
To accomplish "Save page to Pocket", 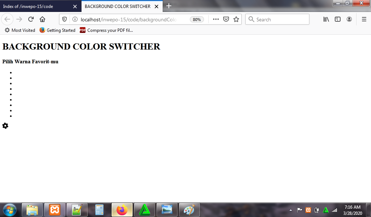I will click(226, 20).
